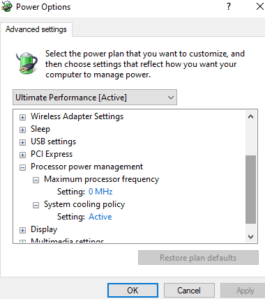Expand the PCI Express node
Viewport: 265px width, 299px height.
click(x=22, y=155)
